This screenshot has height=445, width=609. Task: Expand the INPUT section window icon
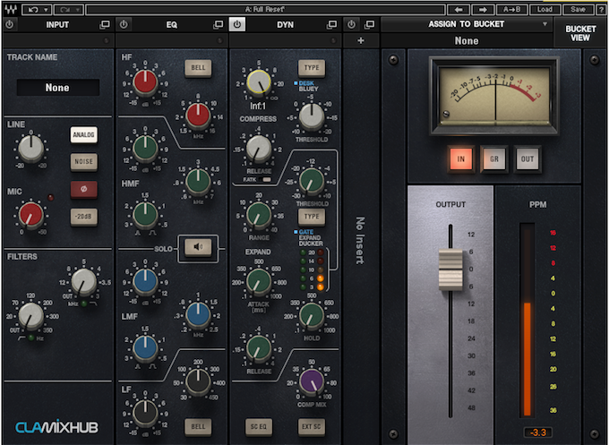[105, 24]
